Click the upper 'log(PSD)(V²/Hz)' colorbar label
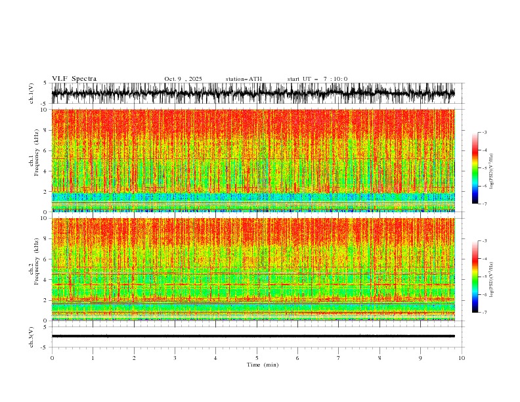520x402 pixels. pos(492,171)
